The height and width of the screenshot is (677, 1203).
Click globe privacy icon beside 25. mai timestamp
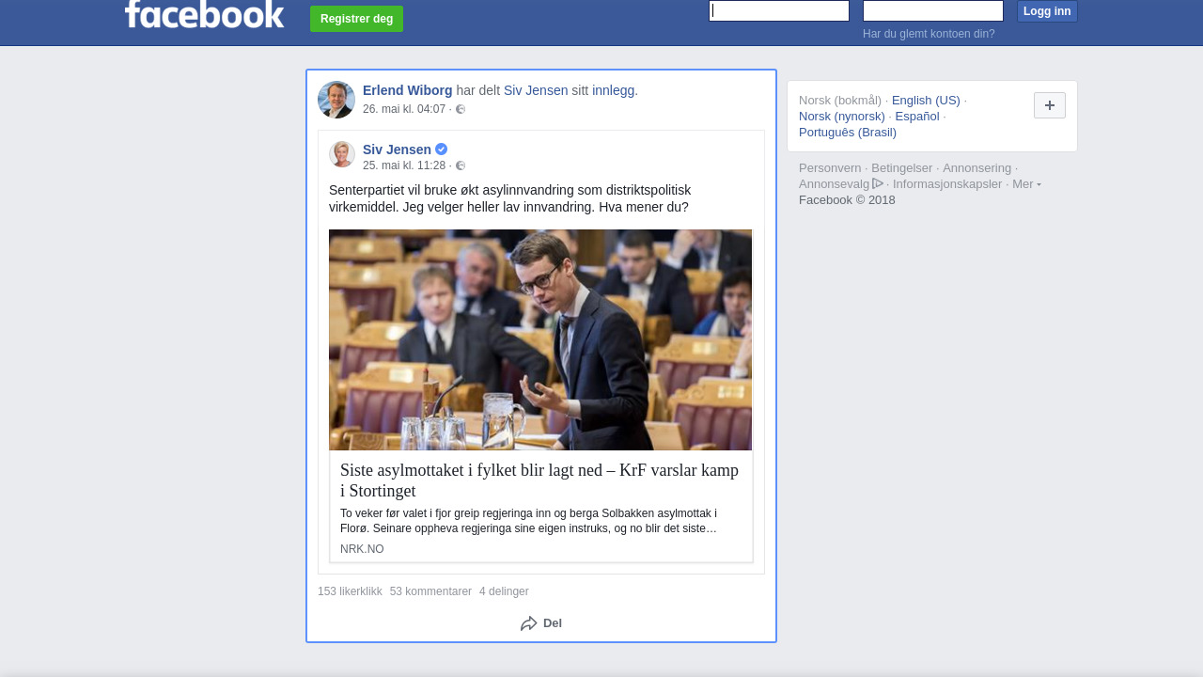pyautogui.click(x=461, y=166)
